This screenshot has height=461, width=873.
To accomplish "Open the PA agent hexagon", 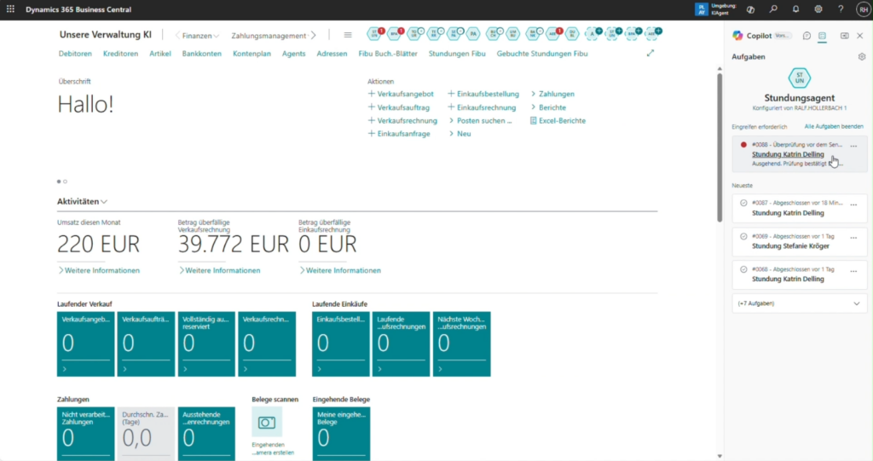I will tap(473, 34).
